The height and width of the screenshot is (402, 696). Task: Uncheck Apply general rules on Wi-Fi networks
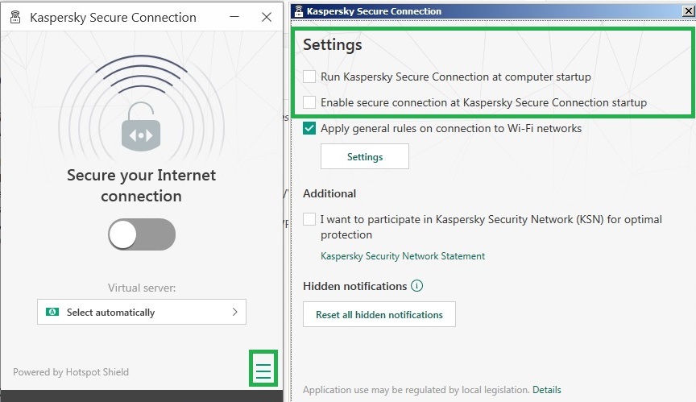[x=310, y=128]
